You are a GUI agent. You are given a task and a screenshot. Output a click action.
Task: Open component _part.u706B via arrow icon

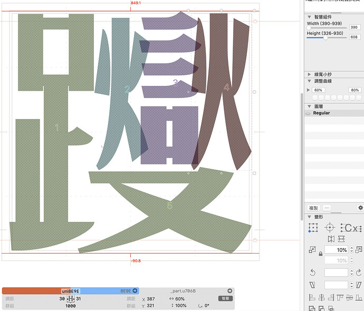click(229, 291)
